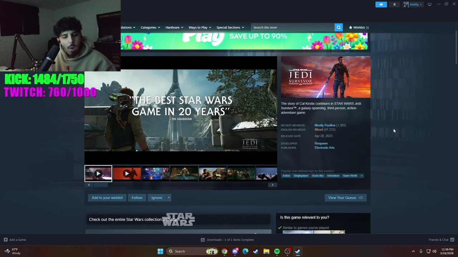Select the fifth media thumbnail
The image size is (458, 257).
tap(213, 173)
